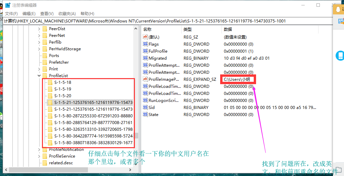This screenshot has height=176, width=344.
Task: Select the S-1-5-20 key
Action: pos(63,96)
